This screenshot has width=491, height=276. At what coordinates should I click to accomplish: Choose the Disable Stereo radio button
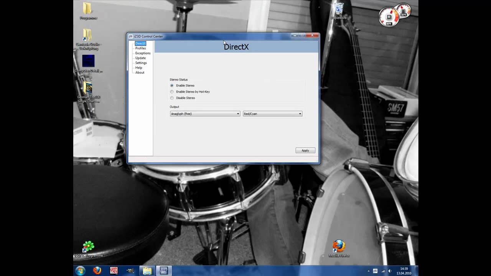[x=172, y=98]
